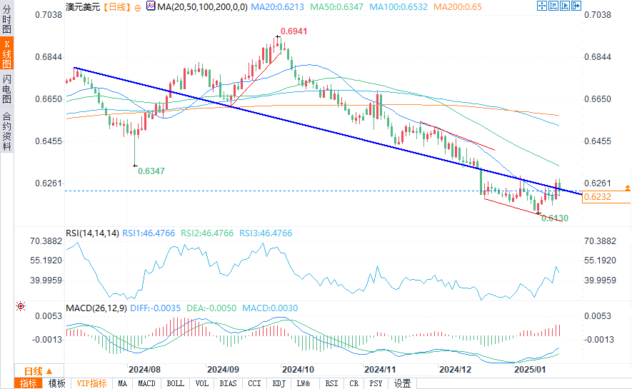Click the RSI3:46.4766 value
Viewport: 632px width, 389px height.
(x=266, y=233)
